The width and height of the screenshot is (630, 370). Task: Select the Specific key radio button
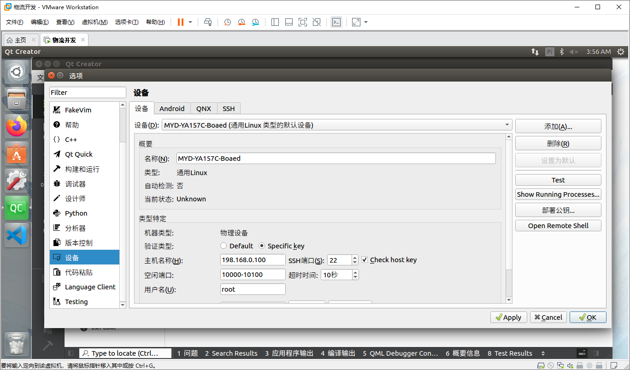[x=262, y=246]
